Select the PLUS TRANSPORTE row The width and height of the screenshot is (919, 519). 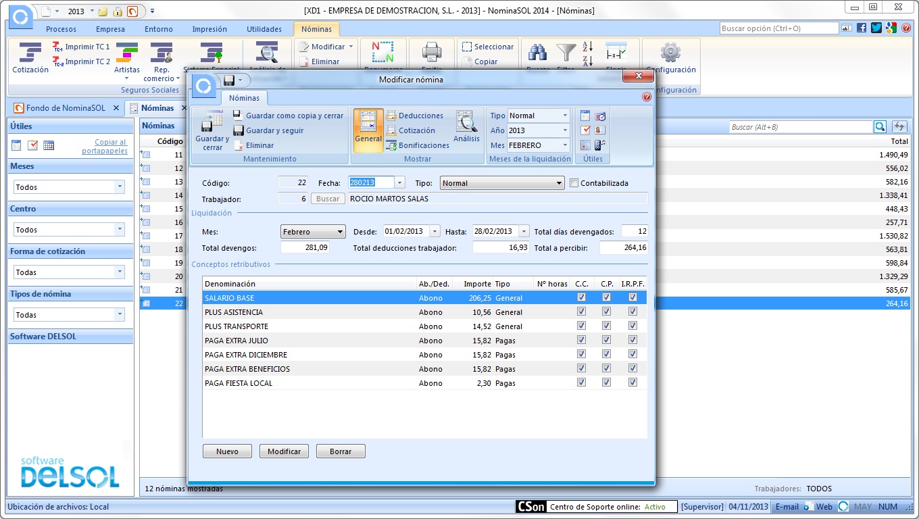424,326
